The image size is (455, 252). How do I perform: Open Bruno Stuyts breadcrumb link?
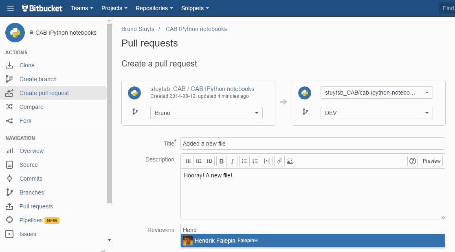(138, 29)
